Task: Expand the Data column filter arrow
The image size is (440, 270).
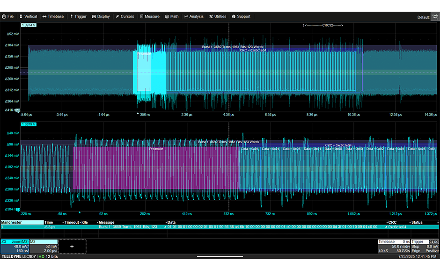Action: click(x=166, y=222)
